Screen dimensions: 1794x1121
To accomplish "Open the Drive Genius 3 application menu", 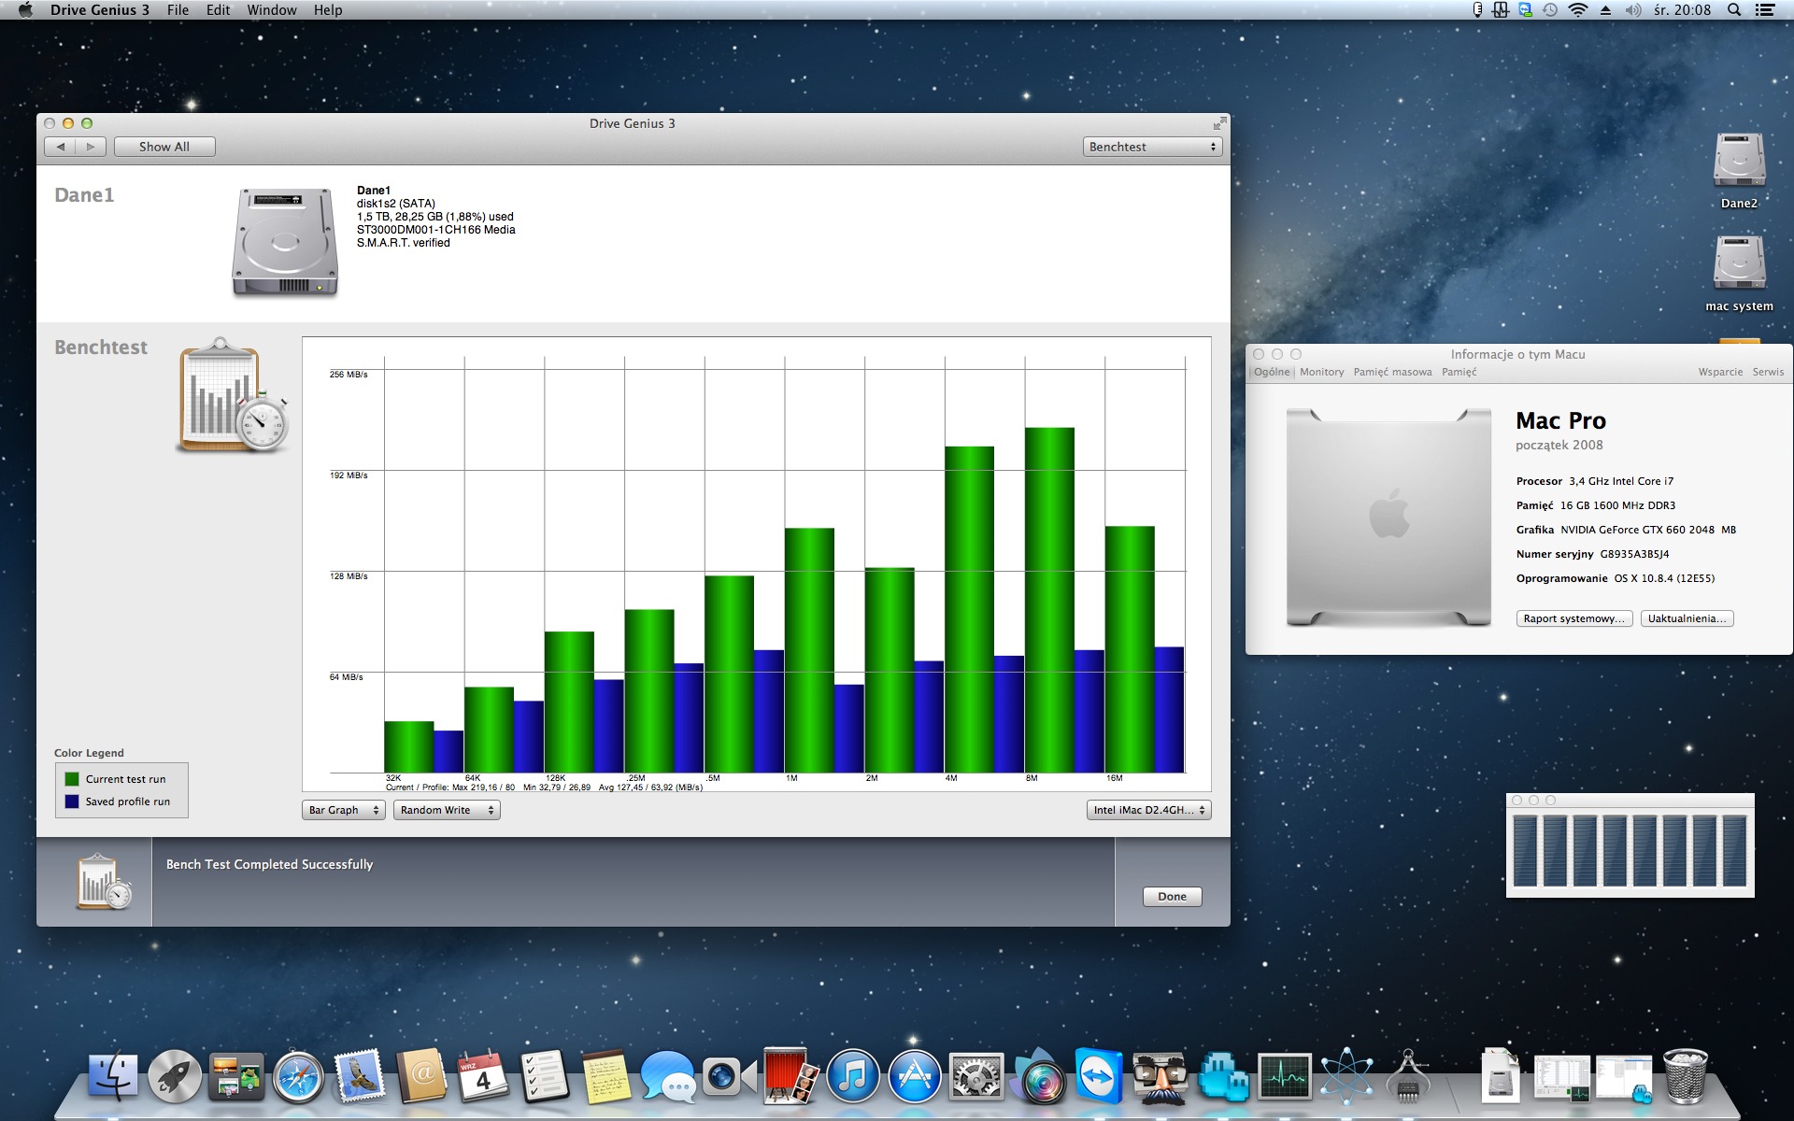I will coord(100,10).
